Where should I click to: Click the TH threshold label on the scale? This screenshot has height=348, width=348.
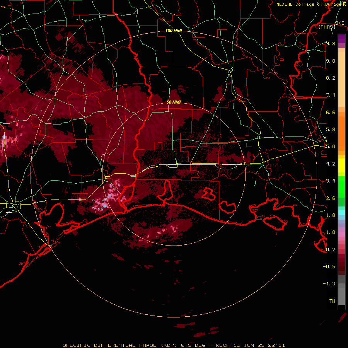click(x=332, y=301)
